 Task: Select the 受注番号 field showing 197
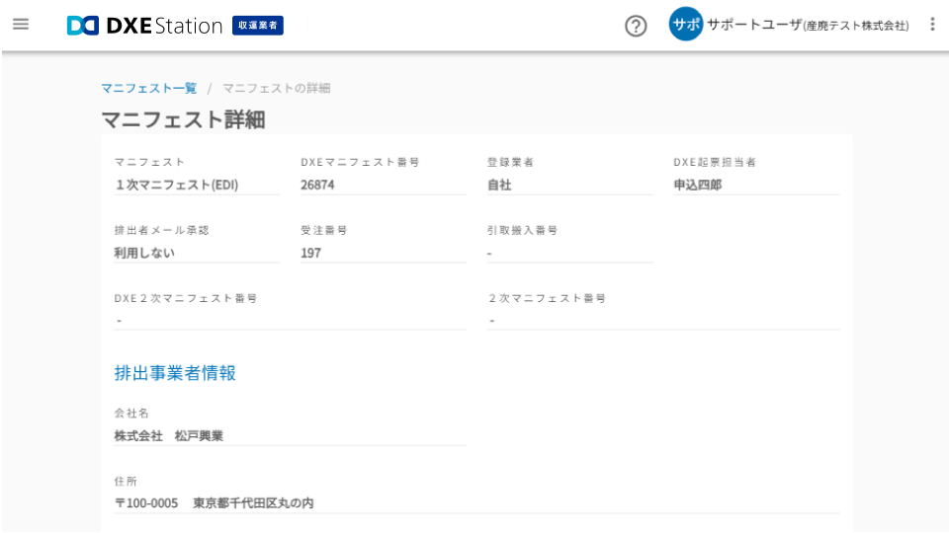pyautogui.click(x=383, y=253)
